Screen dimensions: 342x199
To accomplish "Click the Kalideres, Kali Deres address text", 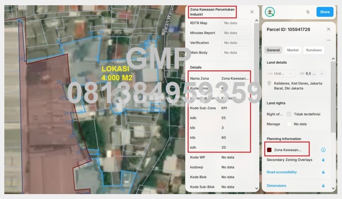I will point(298,86).
